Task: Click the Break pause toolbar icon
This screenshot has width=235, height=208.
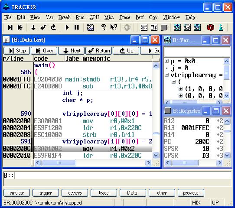Action: (77, 27)
